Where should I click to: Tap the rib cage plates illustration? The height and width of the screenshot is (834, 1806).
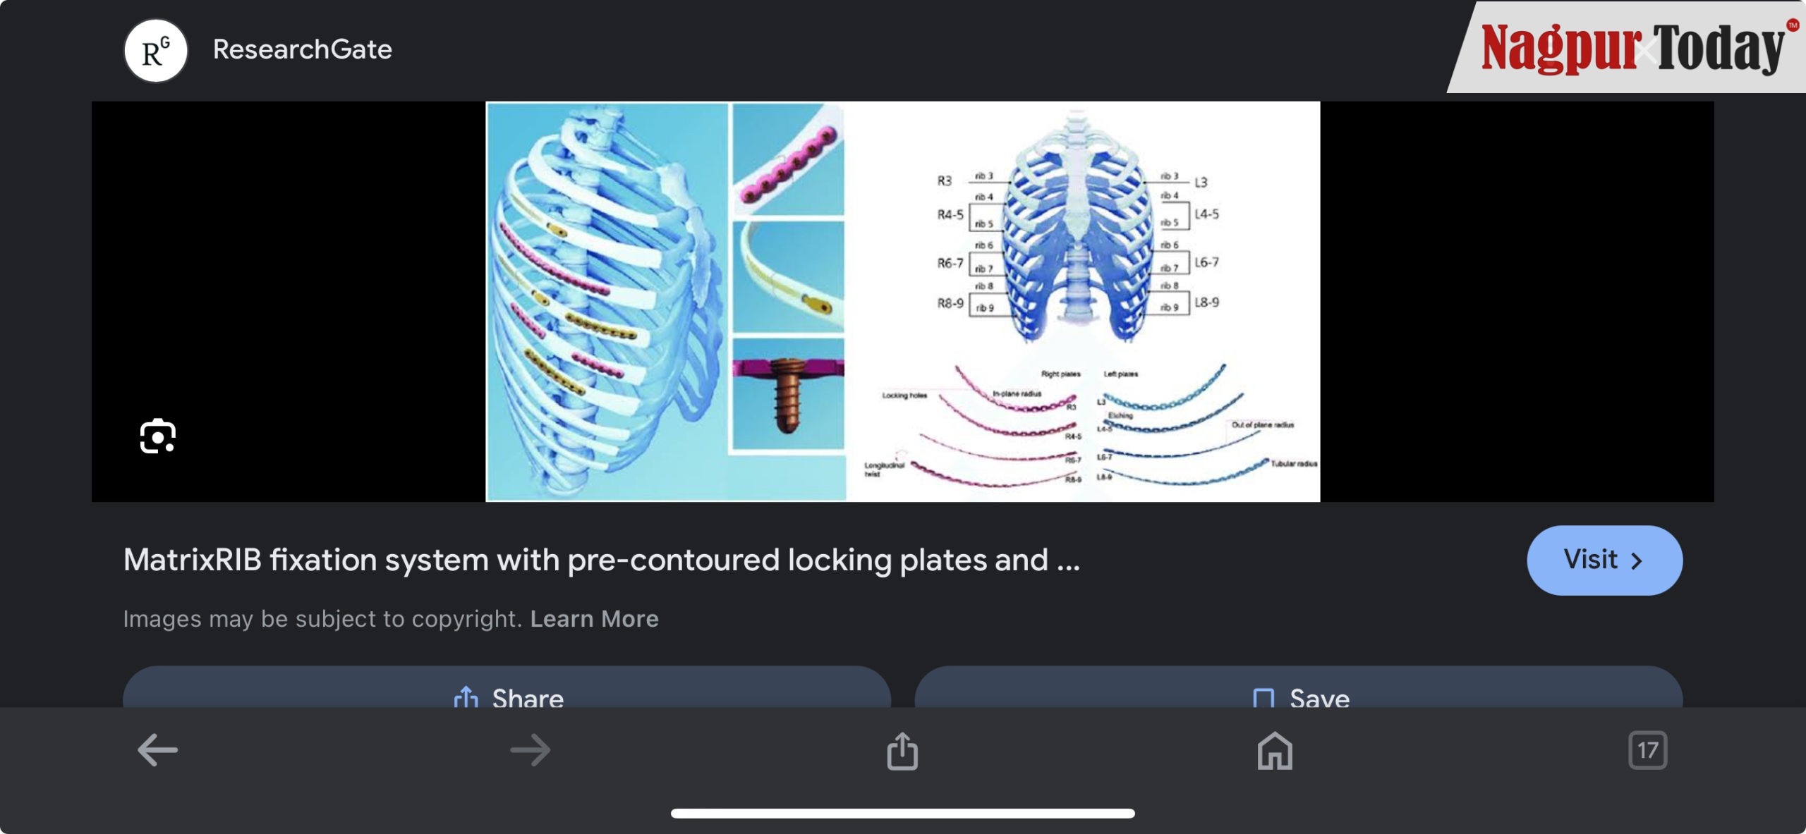[x=666, y=302]
